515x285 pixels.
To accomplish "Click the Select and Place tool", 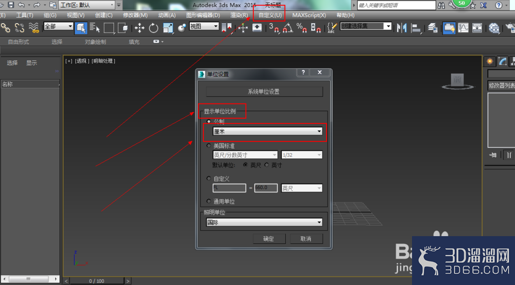I will (182, 28).
